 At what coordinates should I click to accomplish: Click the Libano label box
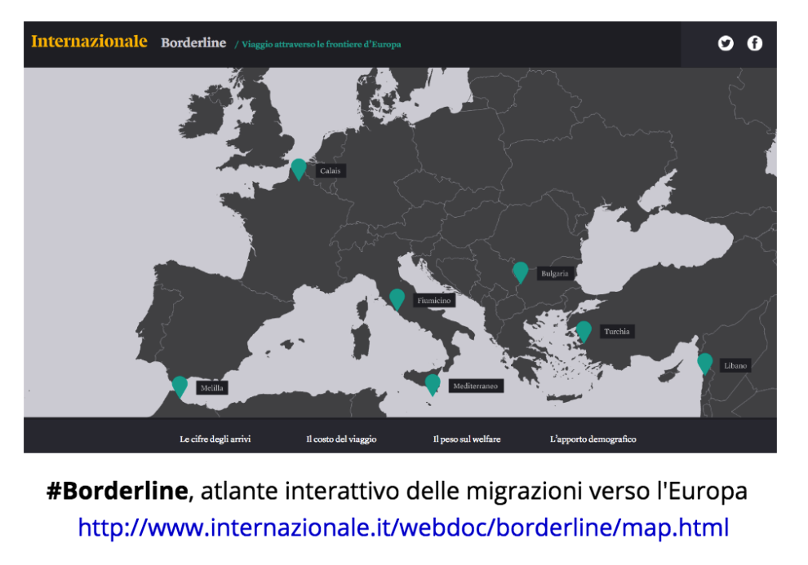735,365
